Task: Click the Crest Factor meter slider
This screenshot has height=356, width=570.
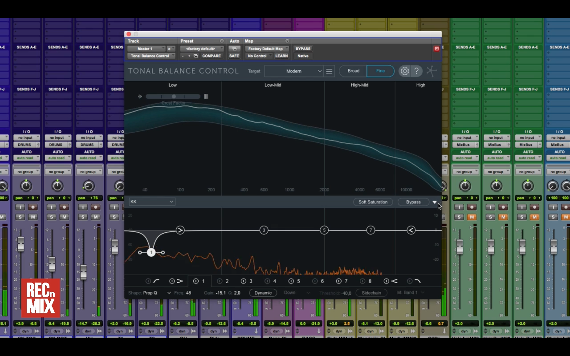Action: (173, 97)
